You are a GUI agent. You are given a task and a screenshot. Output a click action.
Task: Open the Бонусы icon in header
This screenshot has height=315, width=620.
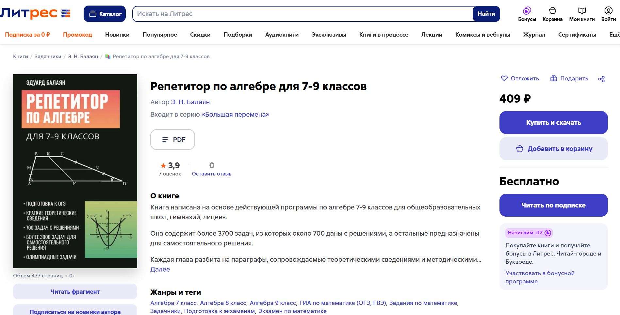coord(527,14)
